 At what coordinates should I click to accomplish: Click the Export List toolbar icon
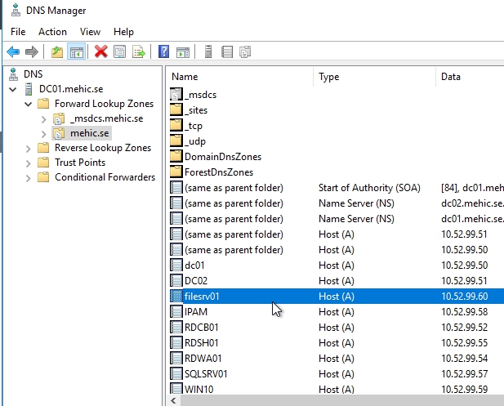click(139, 52)
